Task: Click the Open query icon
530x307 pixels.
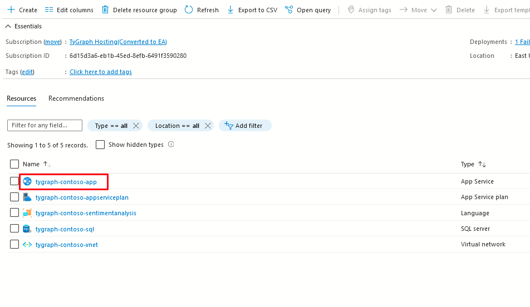Action: 288,9
